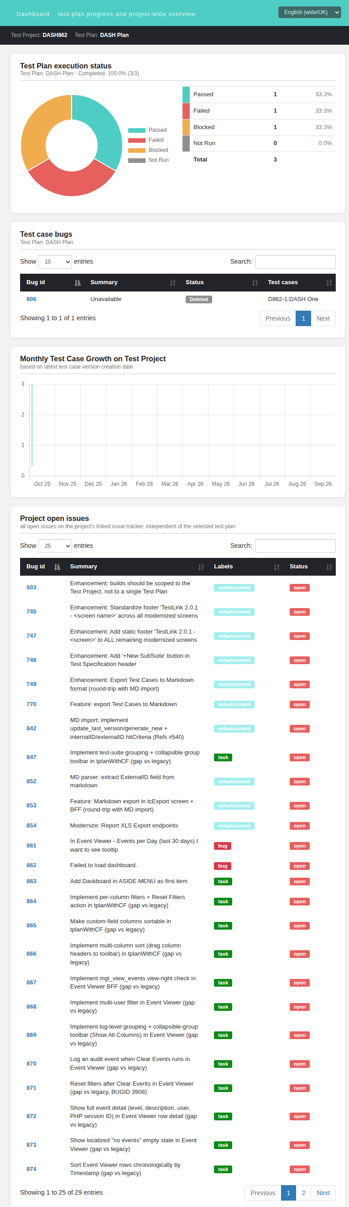
Task: Click the Project open issues search field
Action: point(295,546)
